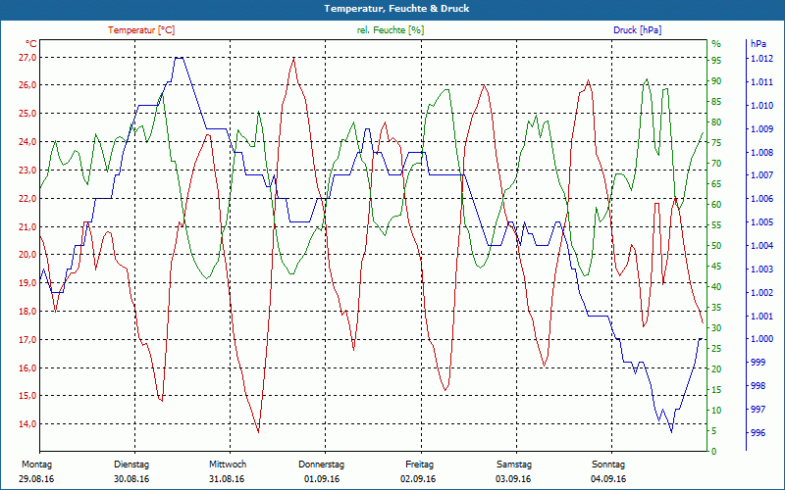The width and height of the screenshot is (785, 490).
Task: Click the '35' humidity axis value
Action: [x=716, y=307]
